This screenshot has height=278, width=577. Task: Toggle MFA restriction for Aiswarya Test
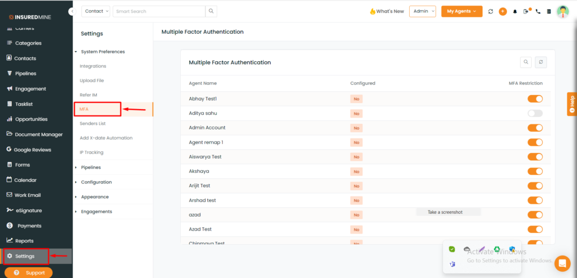[x=535, y=156]
